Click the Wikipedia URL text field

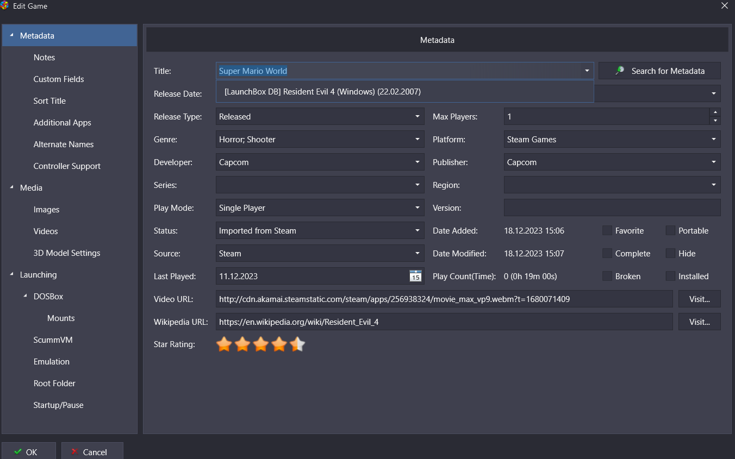click(x=444, y=322)
